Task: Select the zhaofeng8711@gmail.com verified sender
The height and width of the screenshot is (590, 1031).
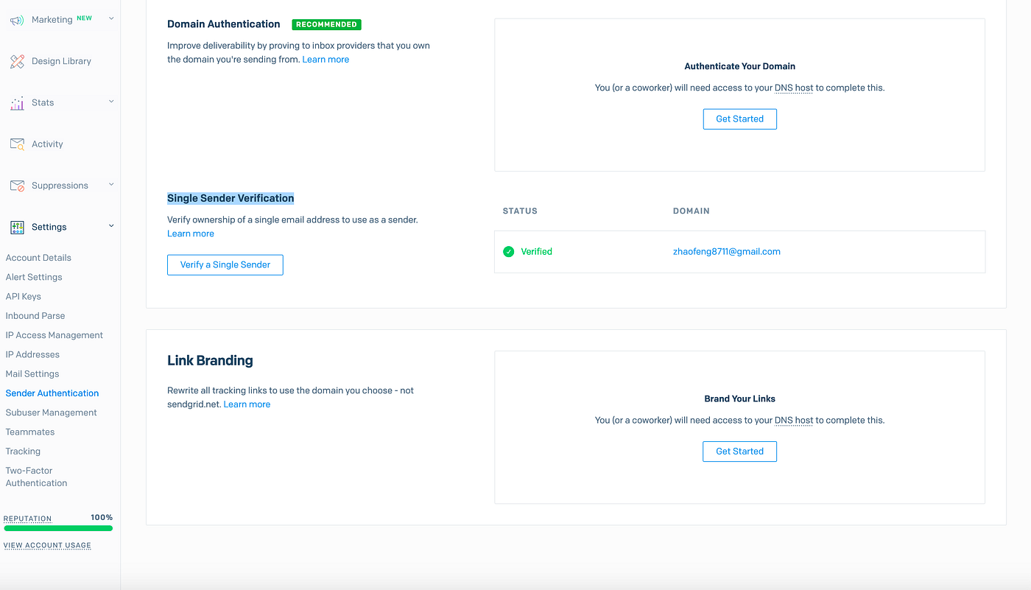Action: point(727,251)
